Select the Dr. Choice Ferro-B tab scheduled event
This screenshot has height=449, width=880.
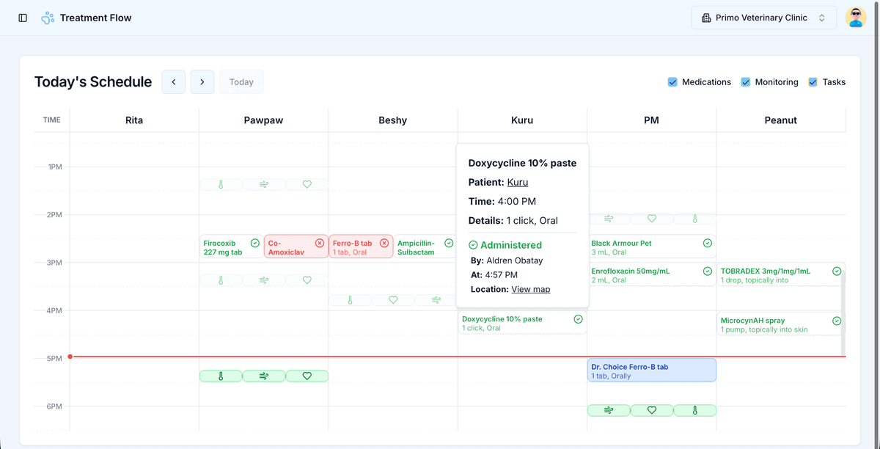tap(651, 370)
